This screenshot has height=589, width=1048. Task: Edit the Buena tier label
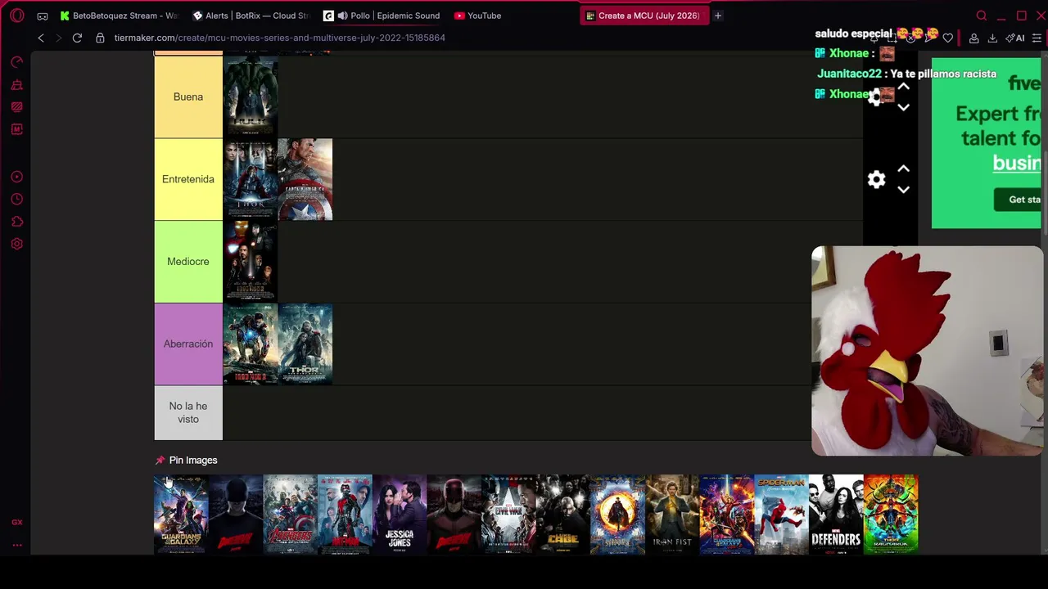(188, 97)
